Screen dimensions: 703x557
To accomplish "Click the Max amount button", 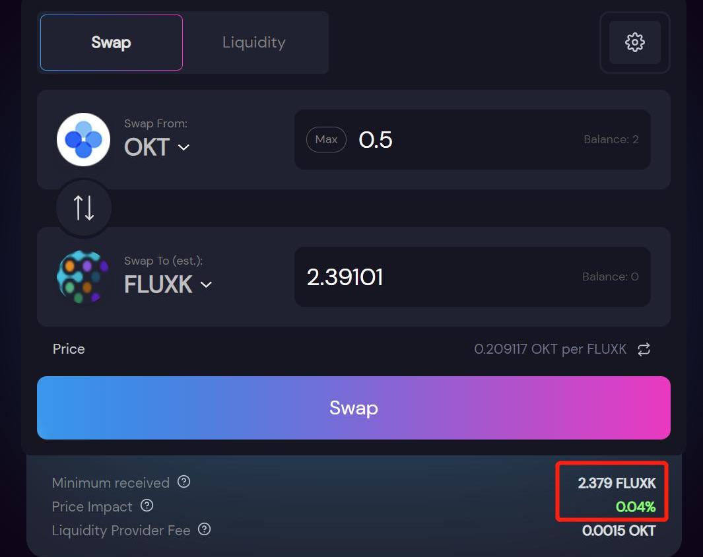I will tap(326, 139).
